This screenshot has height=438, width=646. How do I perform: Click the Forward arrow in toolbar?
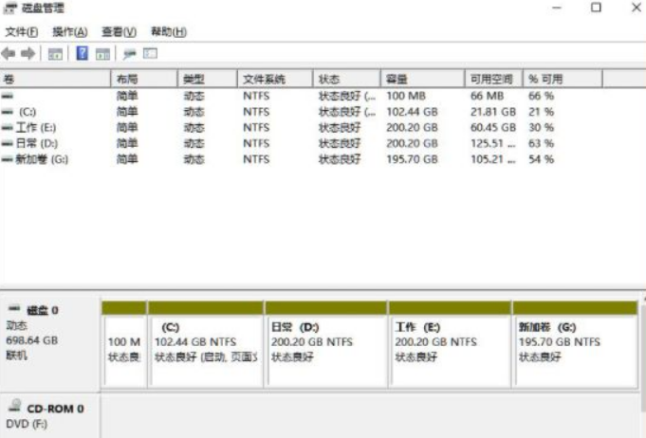point(28,54)
